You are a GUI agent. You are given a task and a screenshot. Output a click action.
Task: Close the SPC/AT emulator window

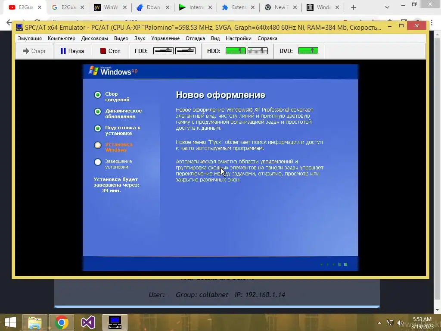(417, 25)
